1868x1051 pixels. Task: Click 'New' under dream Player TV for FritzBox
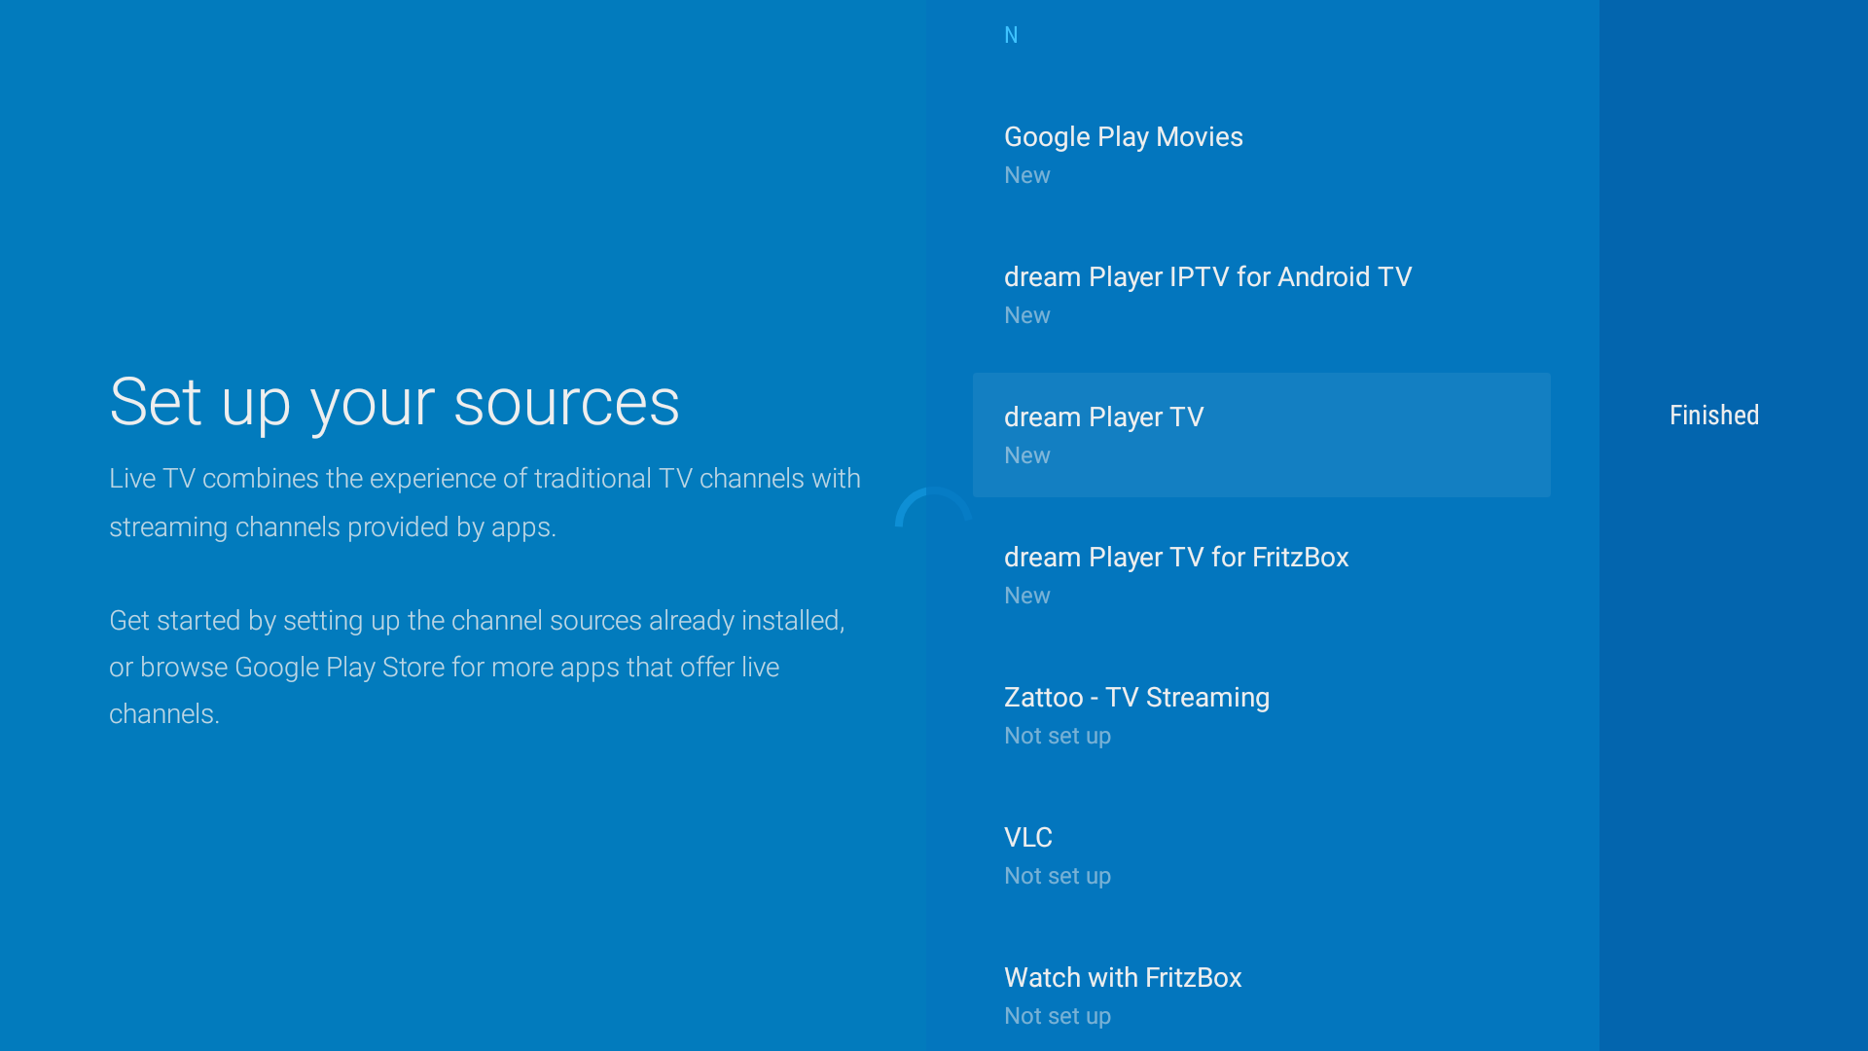coord(1026,596)
